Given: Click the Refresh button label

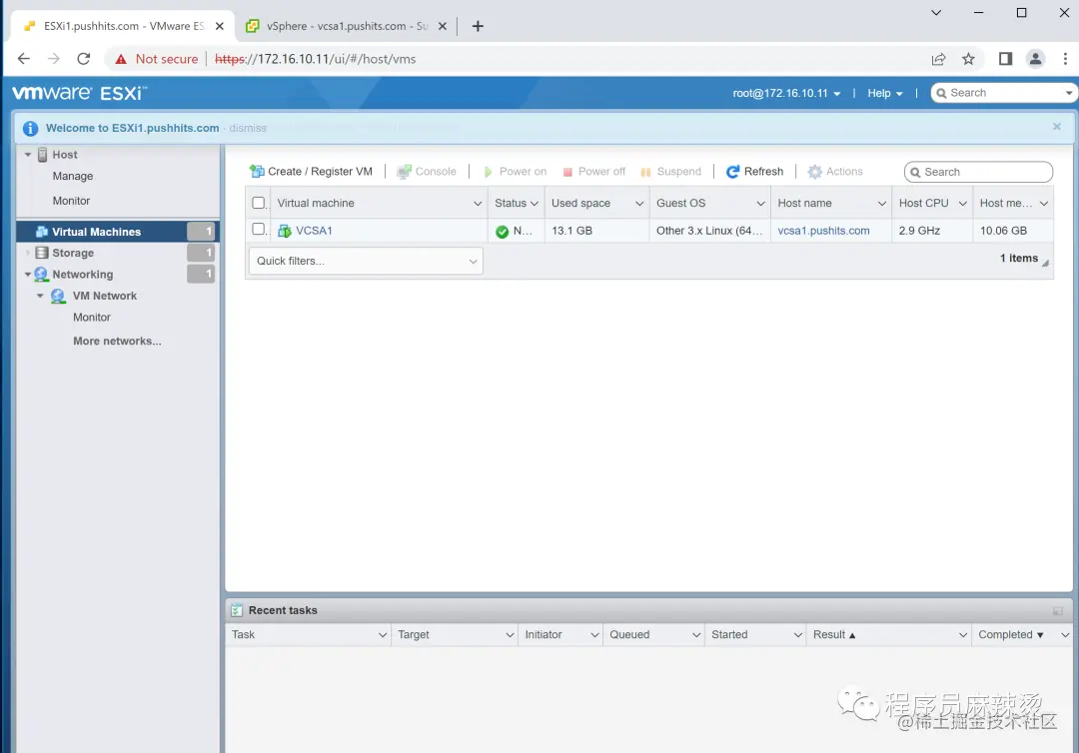Looking at the screenshot, I should (763, 171).
